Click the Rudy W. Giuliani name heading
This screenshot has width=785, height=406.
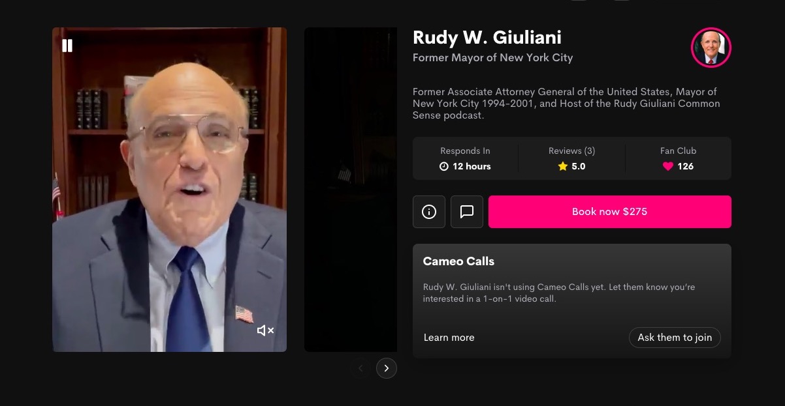[487, 37]
